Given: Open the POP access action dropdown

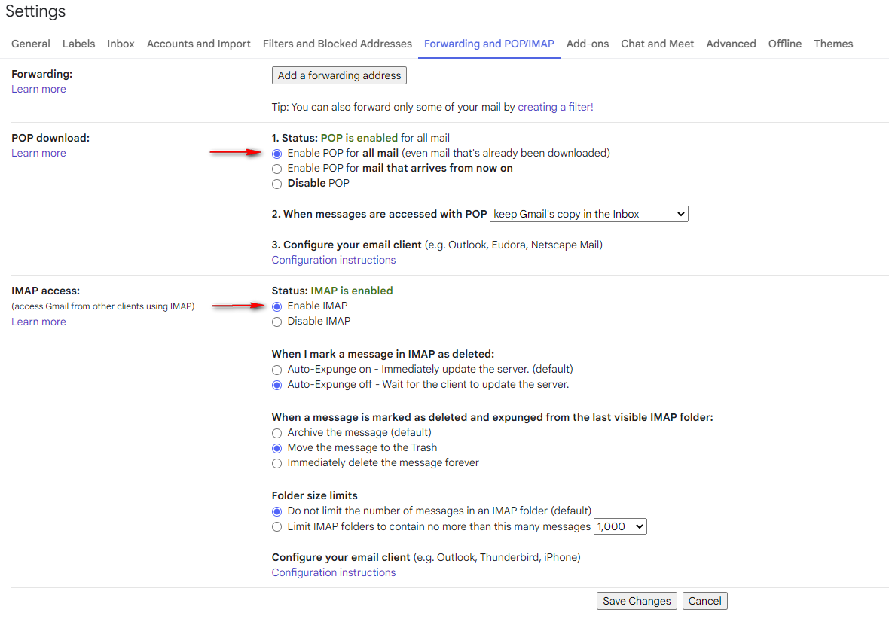Looking at the screenshot, I should coord(588,215).
